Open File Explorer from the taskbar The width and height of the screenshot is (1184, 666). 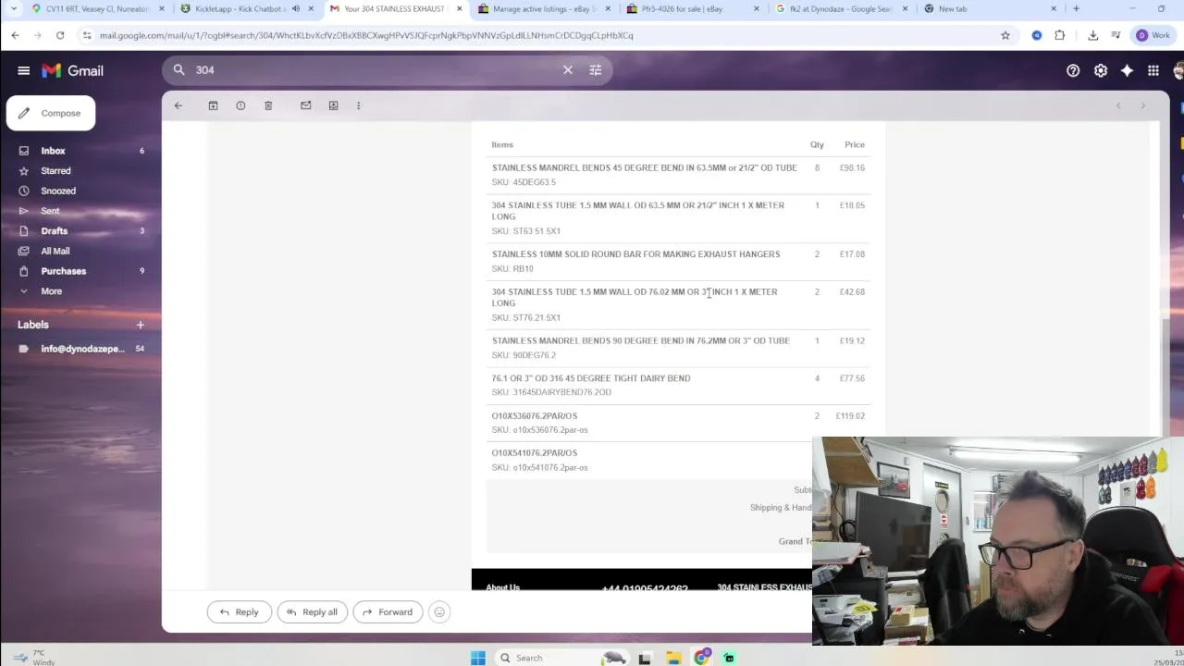(673, 658)
